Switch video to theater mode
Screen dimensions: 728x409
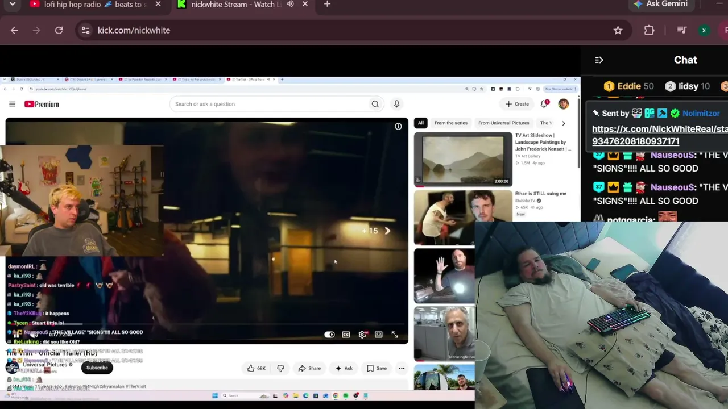[378, 335]
